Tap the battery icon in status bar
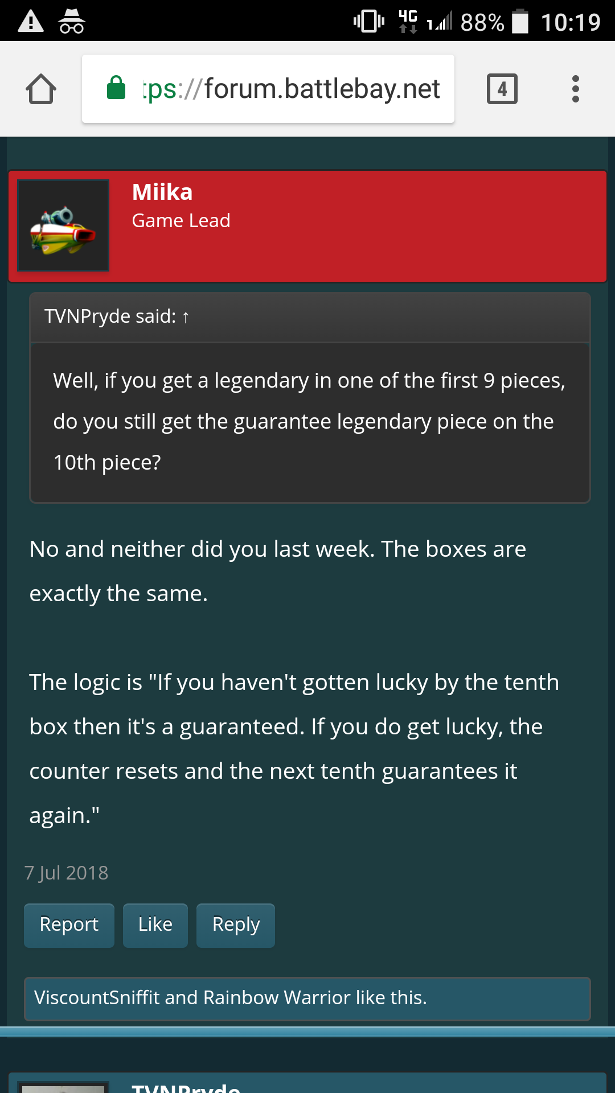The height and width of the screenshot is (1093, 615). [x=520, y=22]
